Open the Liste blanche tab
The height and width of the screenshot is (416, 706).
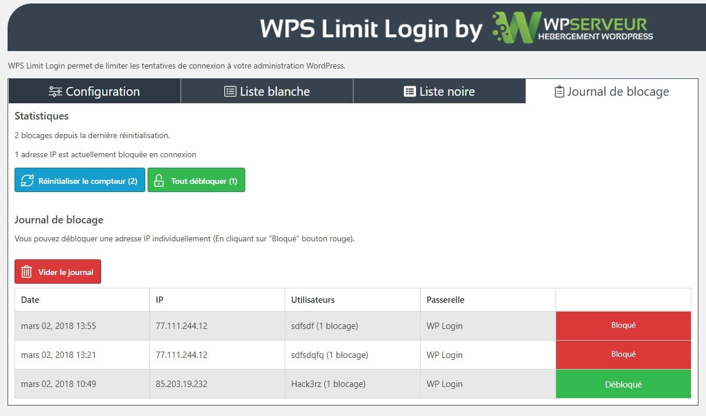pos(267,91)
